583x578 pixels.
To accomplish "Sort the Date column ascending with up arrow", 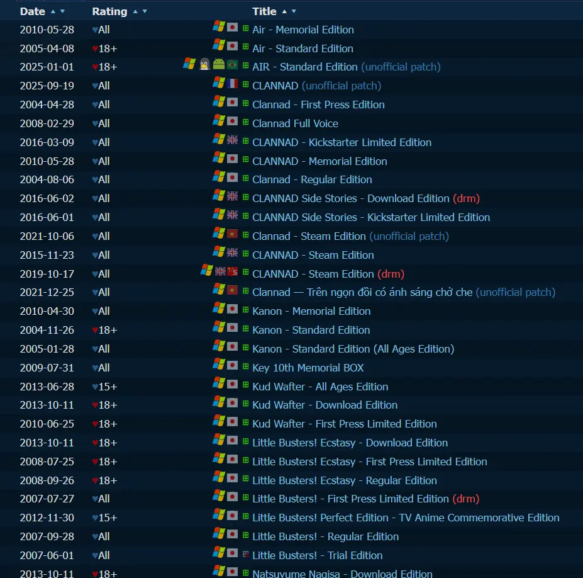I will coord(53,11).
